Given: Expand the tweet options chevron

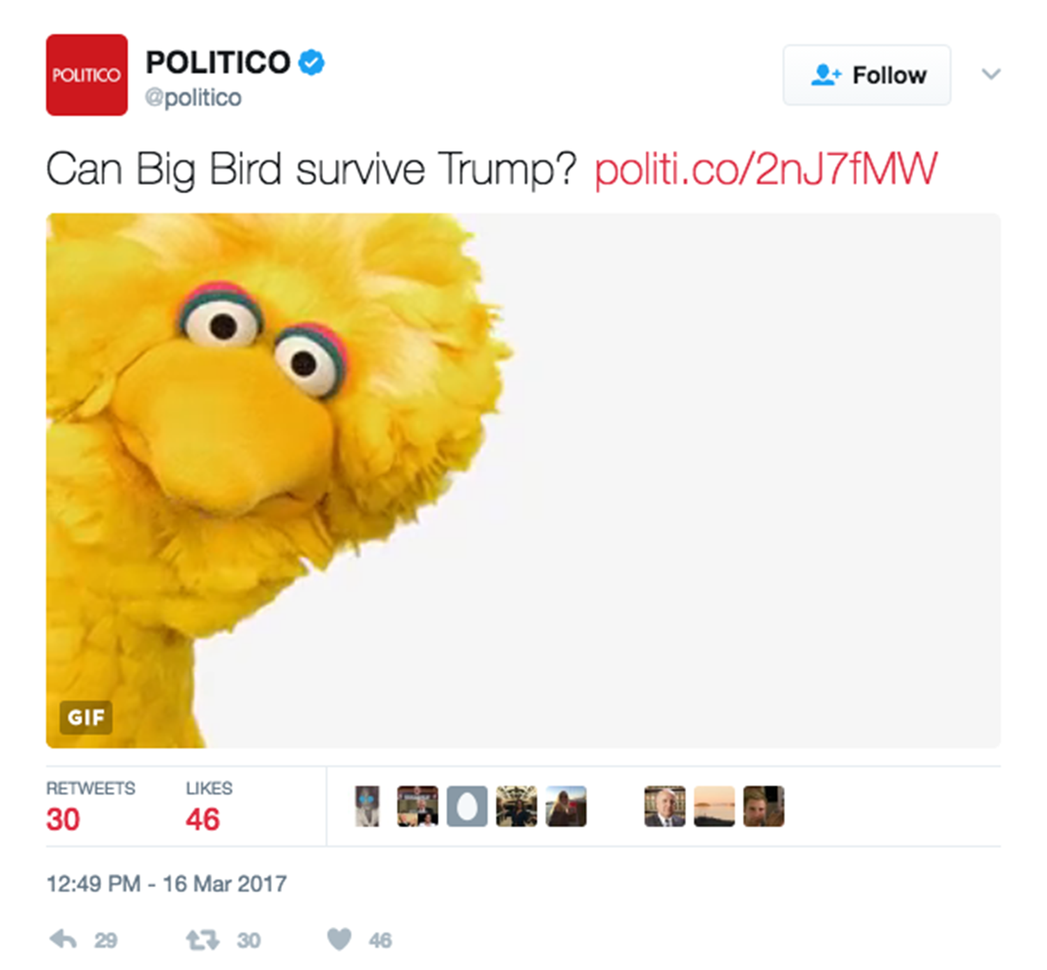Looking at the screenshot, I should 991,74.
